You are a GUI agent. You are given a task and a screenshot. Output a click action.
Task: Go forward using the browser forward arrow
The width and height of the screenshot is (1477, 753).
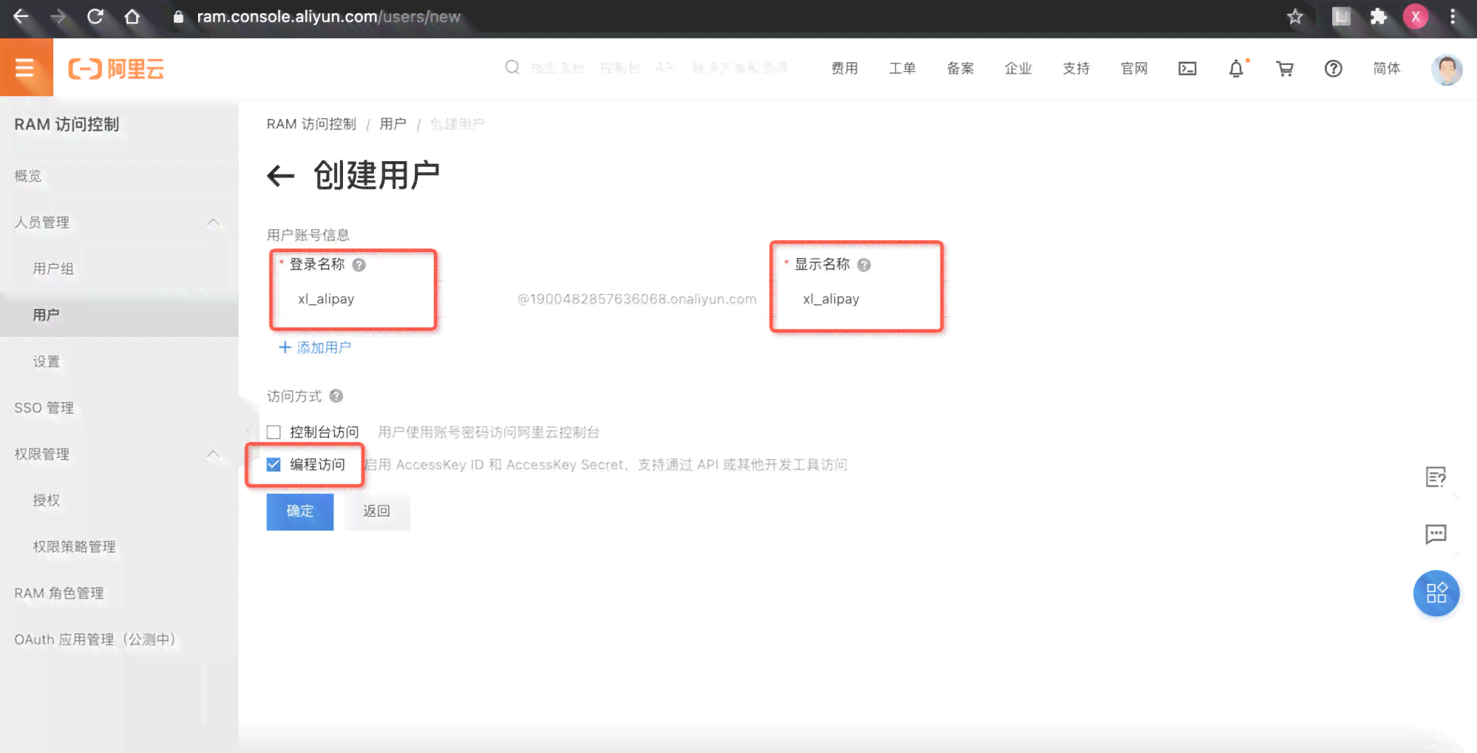coord(58,16)
